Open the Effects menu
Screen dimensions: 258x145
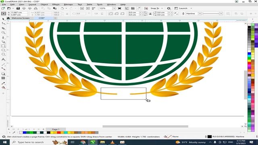coord(56,4)
